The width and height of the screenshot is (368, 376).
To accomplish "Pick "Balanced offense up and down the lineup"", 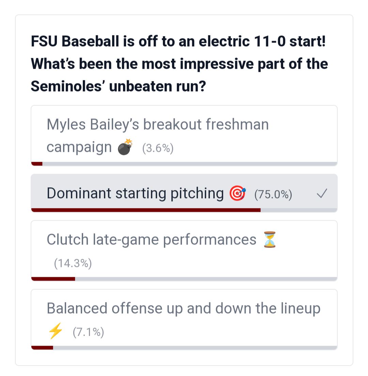I will click(x=183, y=308).
